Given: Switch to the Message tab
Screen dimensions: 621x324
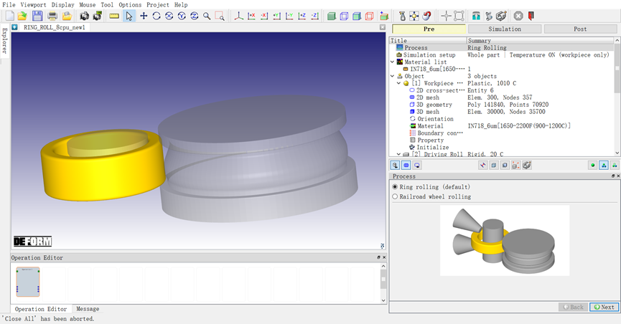Looking at the screenshot, I should click(x=88, y=309).
